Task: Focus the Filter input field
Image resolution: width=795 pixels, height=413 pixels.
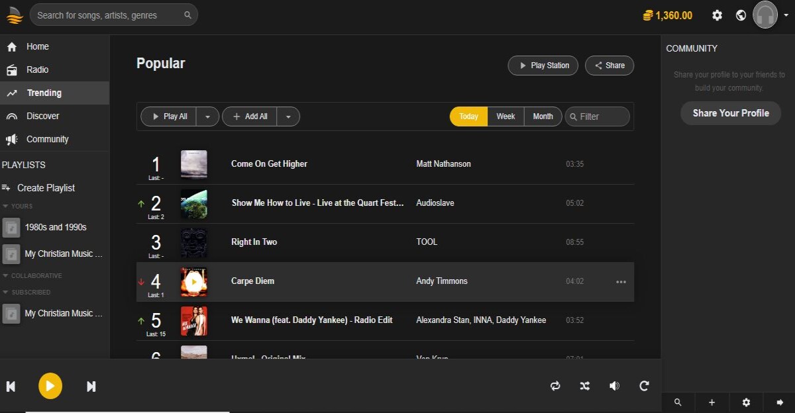Action: pyautogui.click(x=597, y=116)
